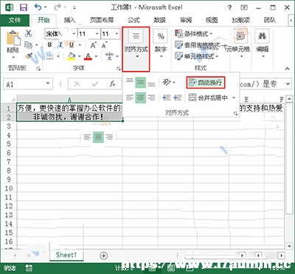Open the fill color dropdown arrow
Screen dimensions: 295x274
pyautogui.click(x=79, y=56)
